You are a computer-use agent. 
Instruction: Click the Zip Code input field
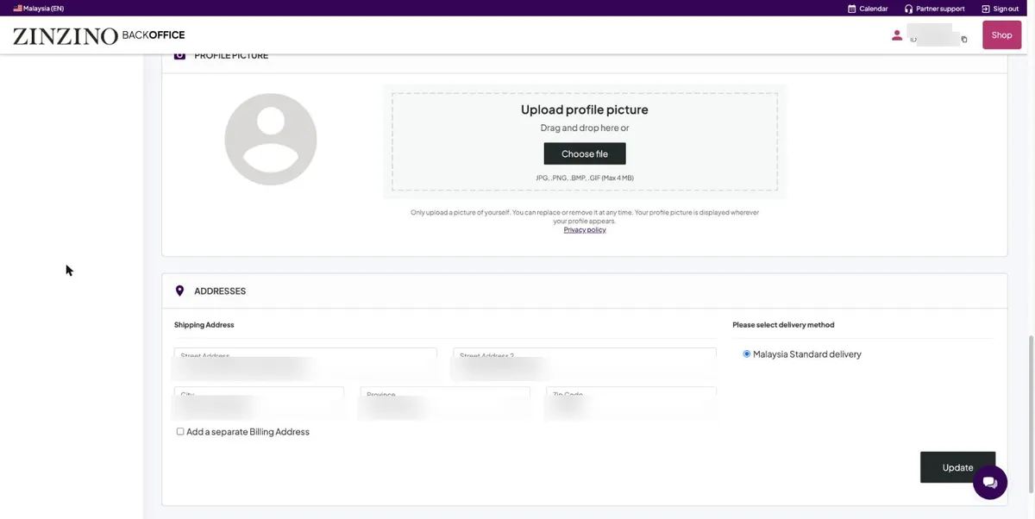click(x=631, y=403)
